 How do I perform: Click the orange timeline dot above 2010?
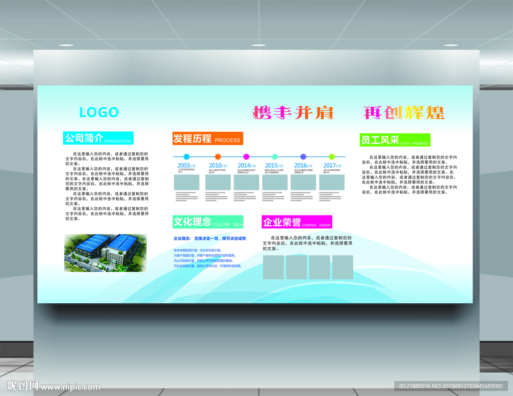(x=218, y=157)
